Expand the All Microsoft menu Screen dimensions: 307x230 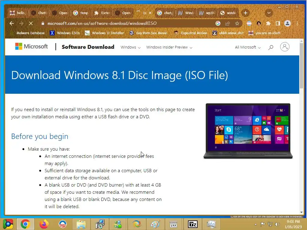[x=248, y=47]
